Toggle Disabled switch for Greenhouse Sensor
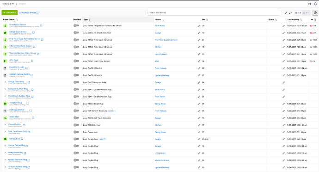Viewport: 319px width, 172px height. coord(76,25)
